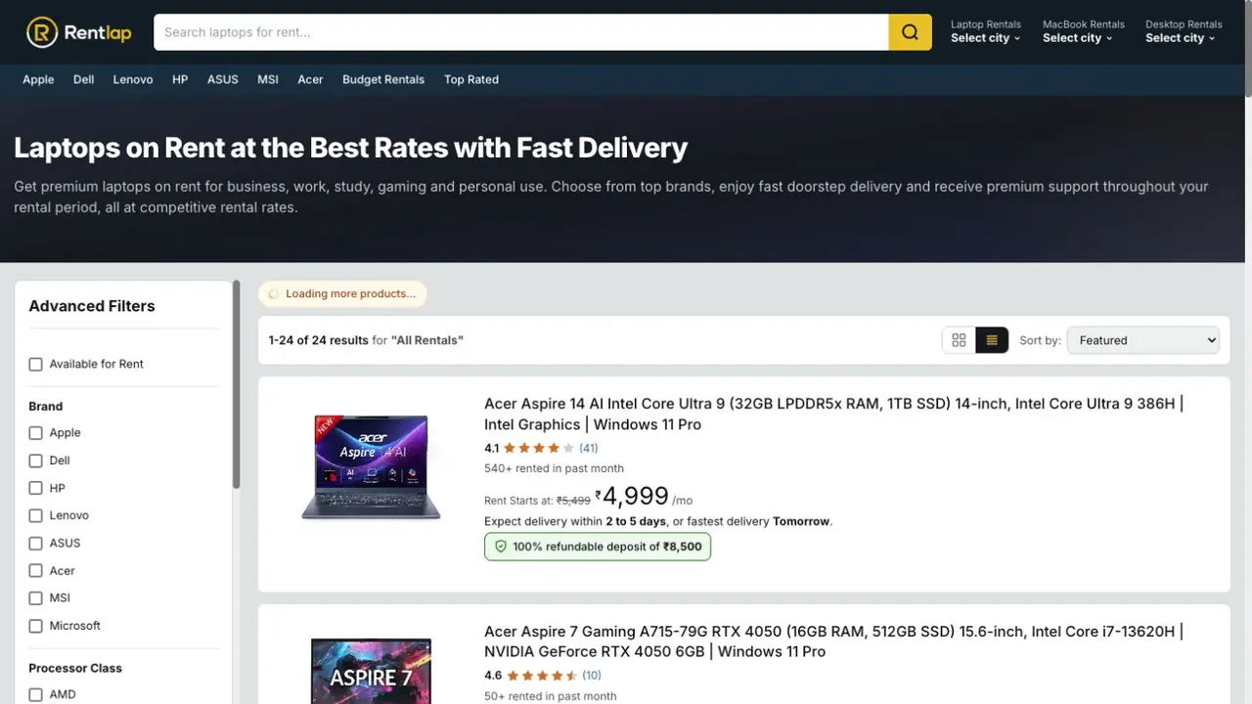
Task: Open the MSI category menu
Action: [268, 79]
